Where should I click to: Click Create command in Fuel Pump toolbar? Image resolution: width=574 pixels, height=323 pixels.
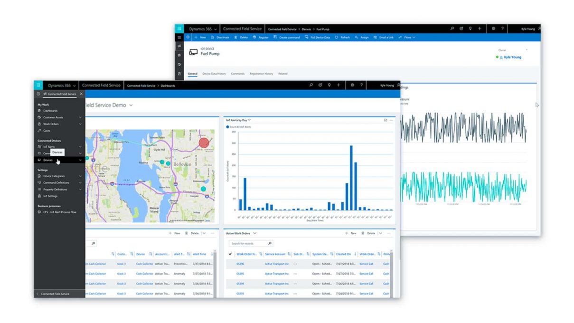point(287,37)
